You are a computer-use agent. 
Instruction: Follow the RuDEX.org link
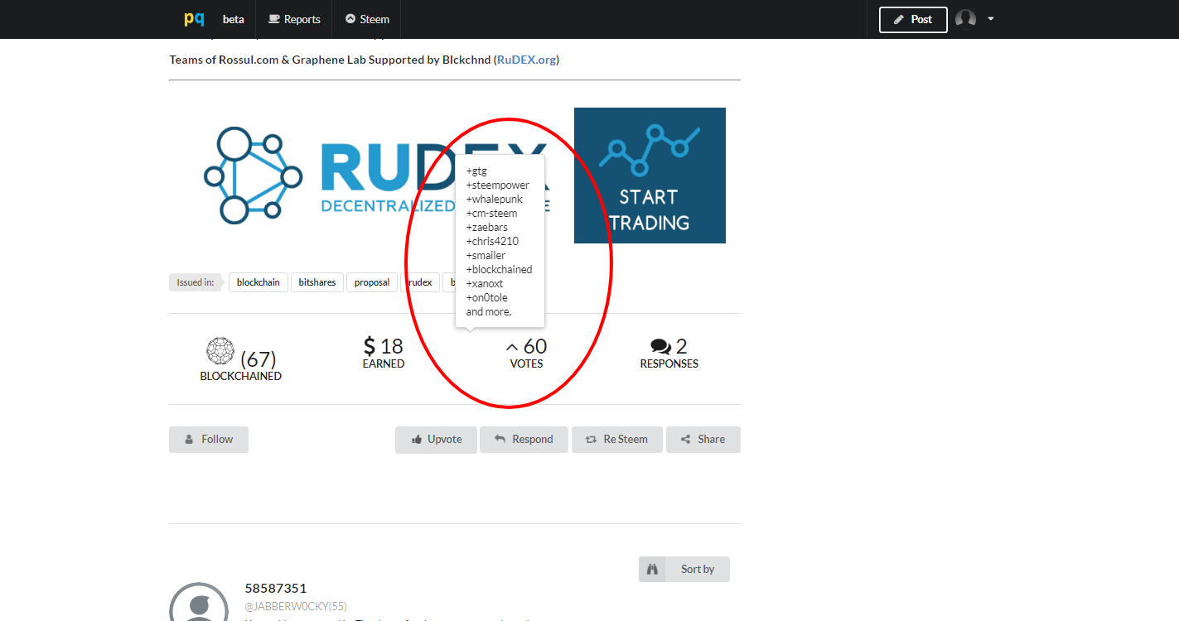[x=527, y=60]
